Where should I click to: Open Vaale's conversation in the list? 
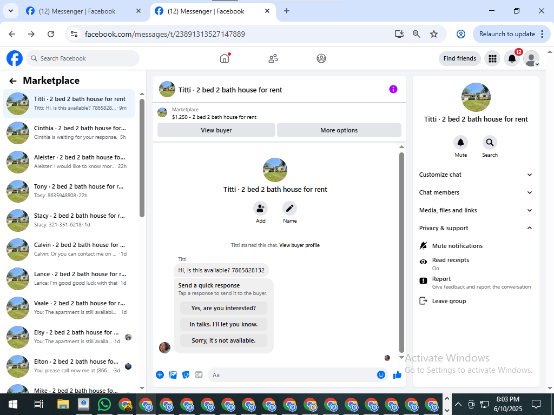pos(69,307)
